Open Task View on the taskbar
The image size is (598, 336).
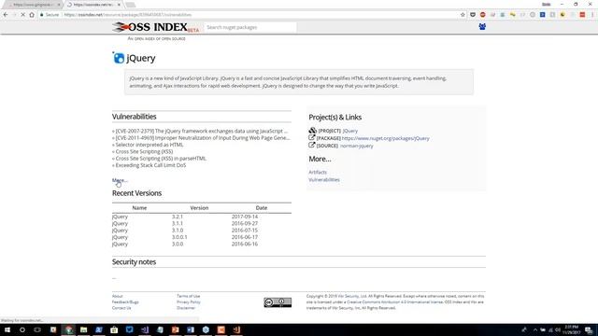(37, 329)
